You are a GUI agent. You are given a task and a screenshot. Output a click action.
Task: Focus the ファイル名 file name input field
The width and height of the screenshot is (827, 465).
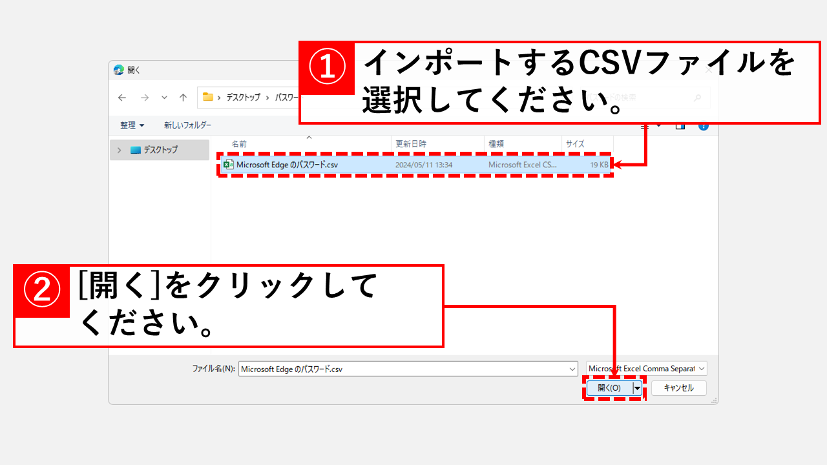[403, 369]
